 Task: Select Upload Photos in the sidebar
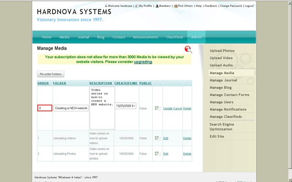coord(222,51)
